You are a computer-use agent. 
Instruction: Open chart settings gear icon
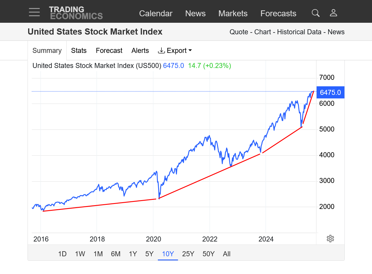(x=330, y=239)
